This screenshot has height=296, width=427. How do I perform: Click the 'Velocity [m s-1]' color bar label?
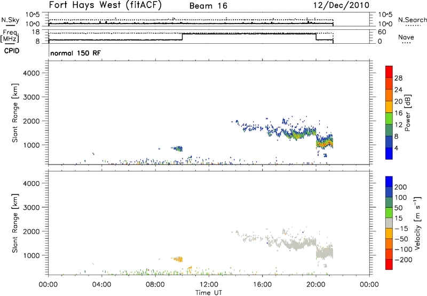tap(417, 223)
